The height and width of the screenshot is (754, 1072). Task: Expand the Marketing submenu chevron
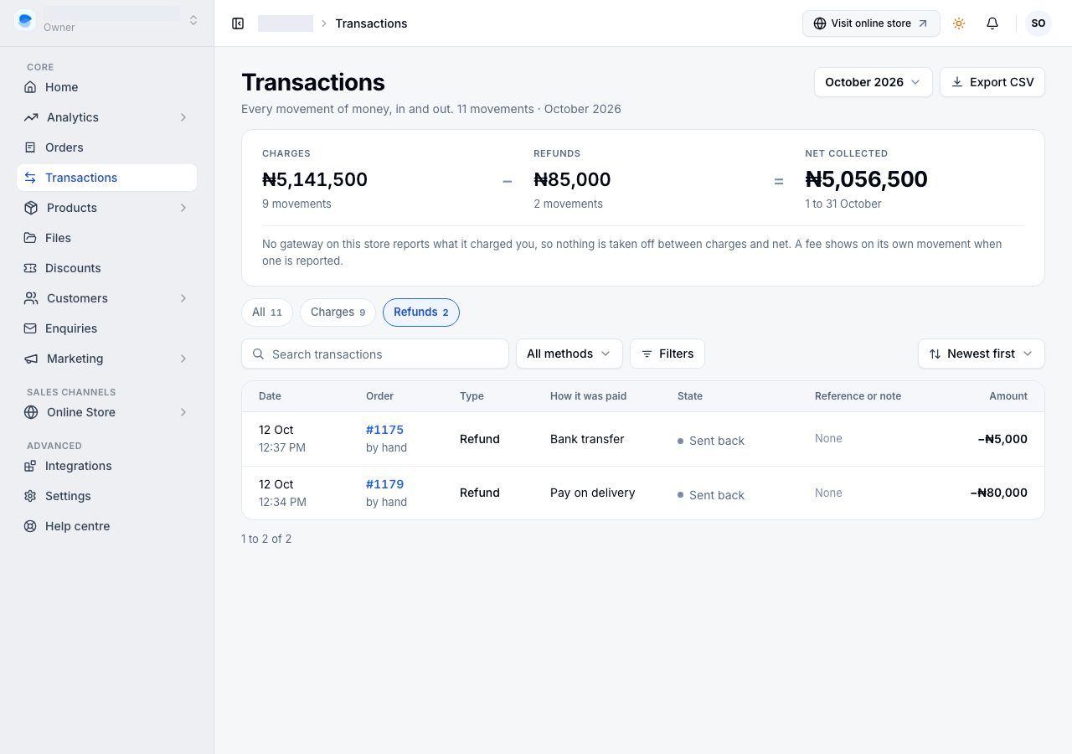183,359
